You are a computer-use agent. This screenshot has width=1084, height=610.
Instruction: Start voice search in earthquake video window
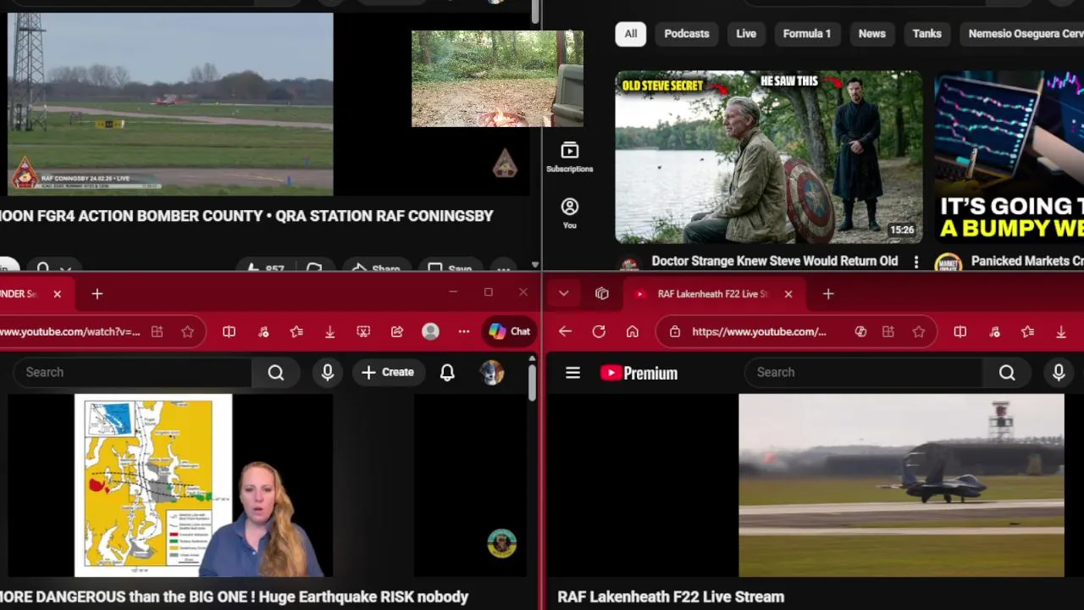pos(328,372)
